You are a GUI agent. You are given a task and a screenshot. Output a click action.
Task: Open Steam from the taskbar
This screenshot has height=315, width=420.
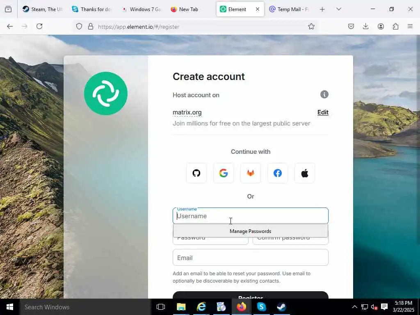[x=281, y=307]
